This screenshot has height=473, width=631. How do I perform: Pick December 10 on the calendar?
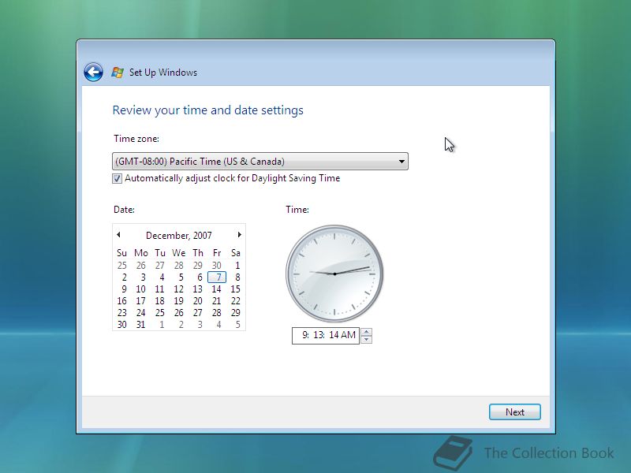[140, 289]
